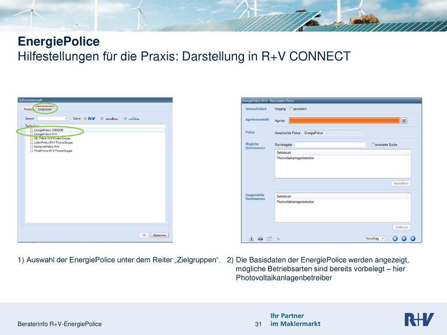
Task: Select Photovoltaikanlagenbetreiber under Mögliche Betriebsarten
Action: [296, 158]
